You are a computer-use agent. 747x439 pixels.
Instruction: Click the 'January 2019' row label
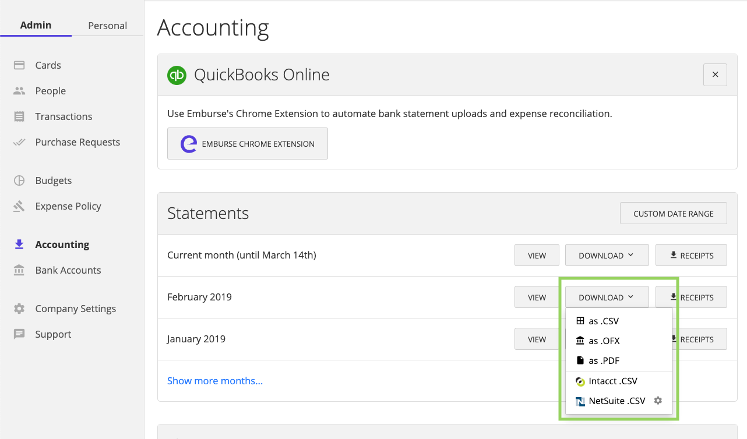click(196, 339)
